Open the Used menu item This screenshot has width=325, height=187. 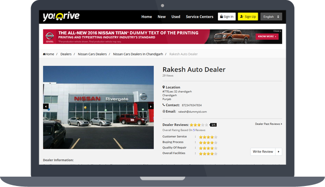pos(176,17)
